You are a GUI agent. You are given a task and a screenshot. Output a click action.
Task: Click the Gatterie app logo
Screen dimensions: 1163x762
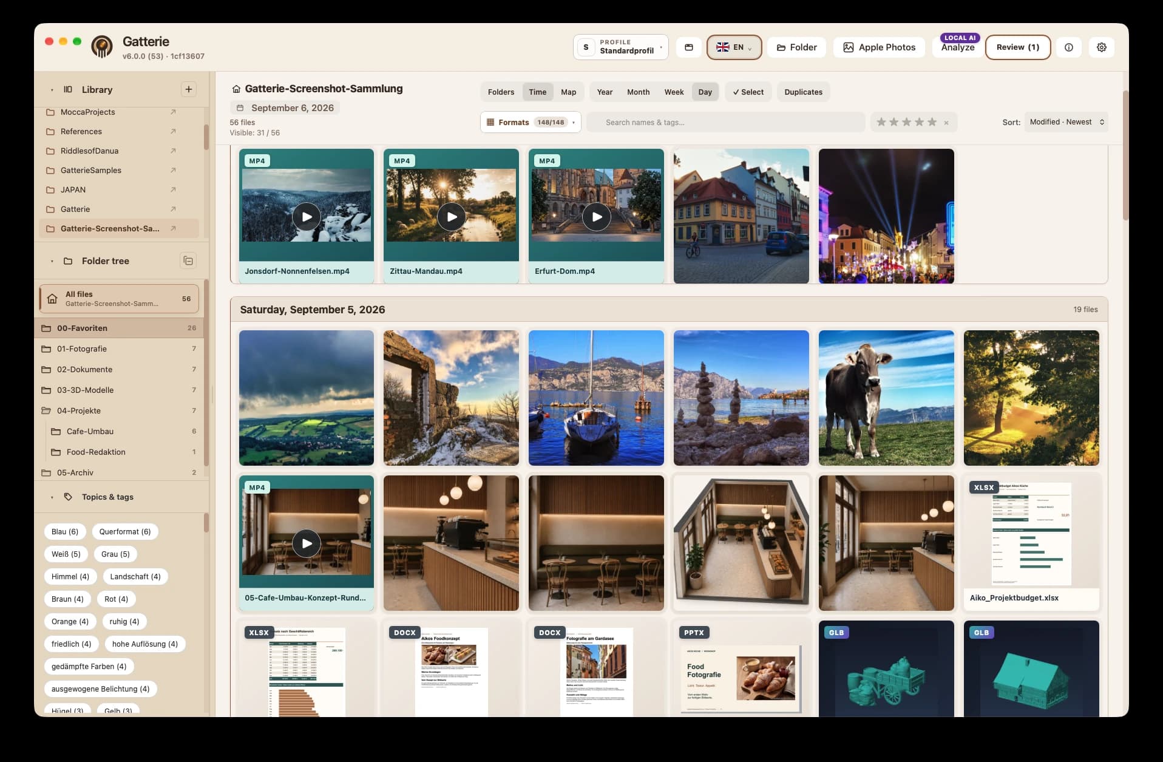(102, 47)
